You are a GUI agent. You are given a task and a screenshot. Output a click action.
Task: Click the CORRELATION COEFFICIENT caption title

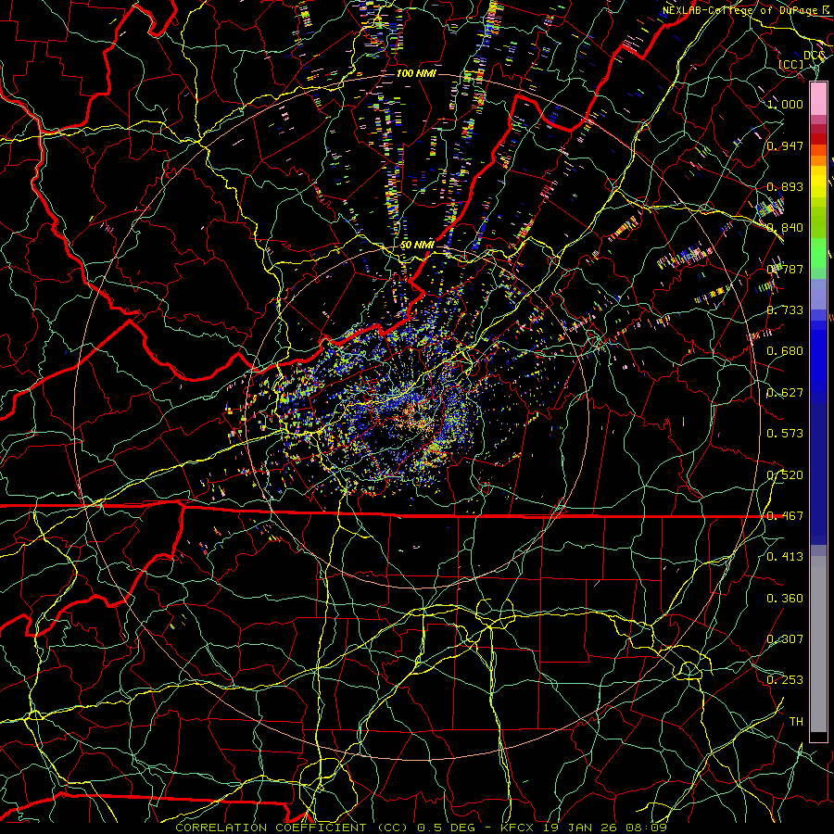pos(271,828)
